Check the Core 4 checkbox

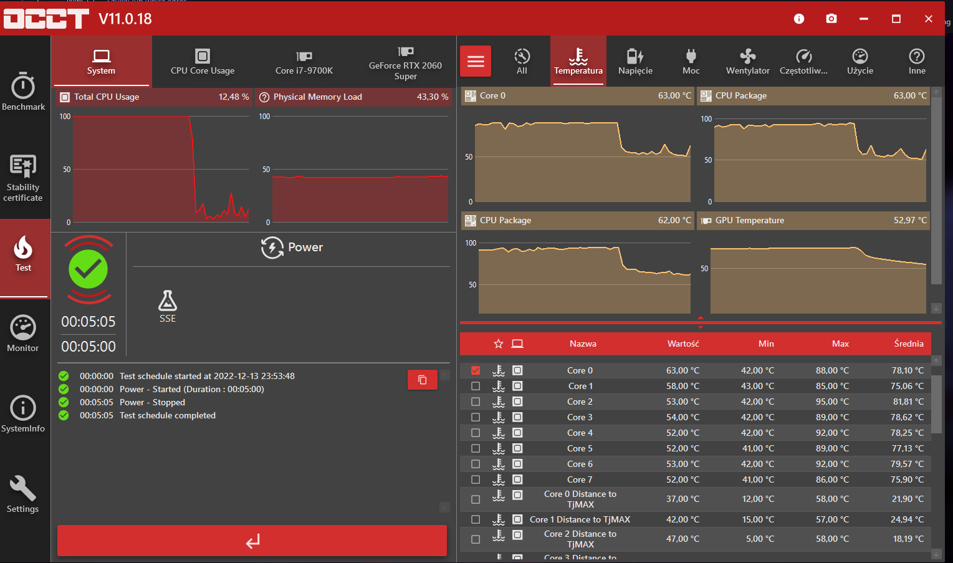[x=476, y=433]
